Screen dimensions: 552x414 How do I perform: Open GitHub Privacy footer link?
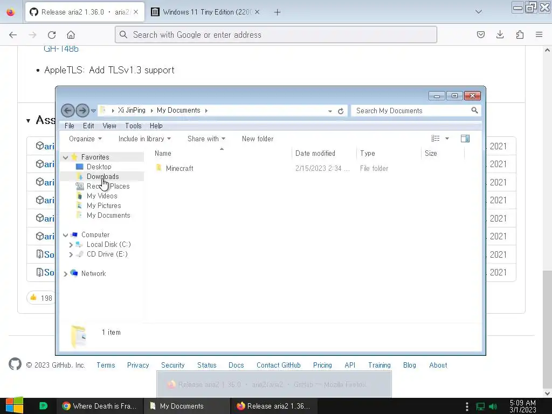[x=138, y=365]
